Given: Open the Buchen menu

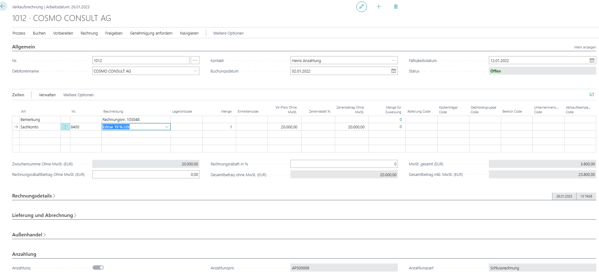Looking at the screenshot, I should (39, 33).
